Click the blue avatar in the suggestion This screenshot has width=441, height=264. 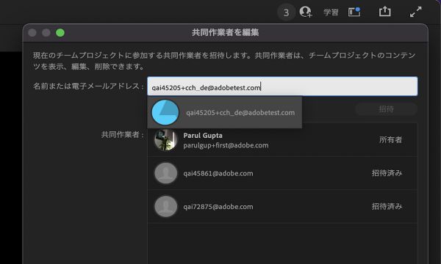(x=165, y=112)
